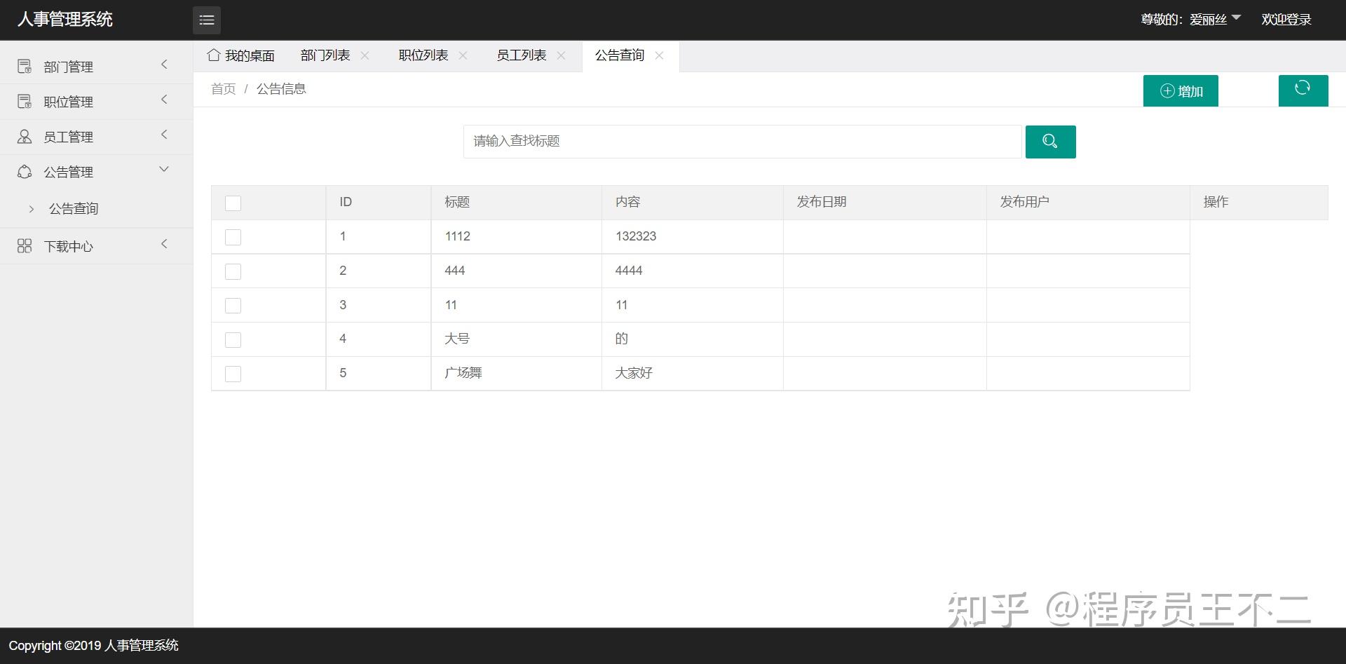Check the box for row ID 5
Screen dimensions: 1346x664
coord(233,374)
